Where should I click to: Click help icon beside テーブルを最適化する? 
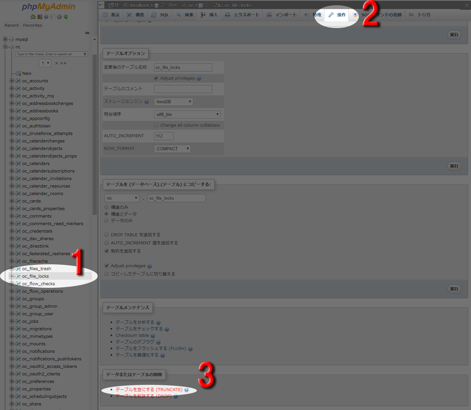(163, 355)
